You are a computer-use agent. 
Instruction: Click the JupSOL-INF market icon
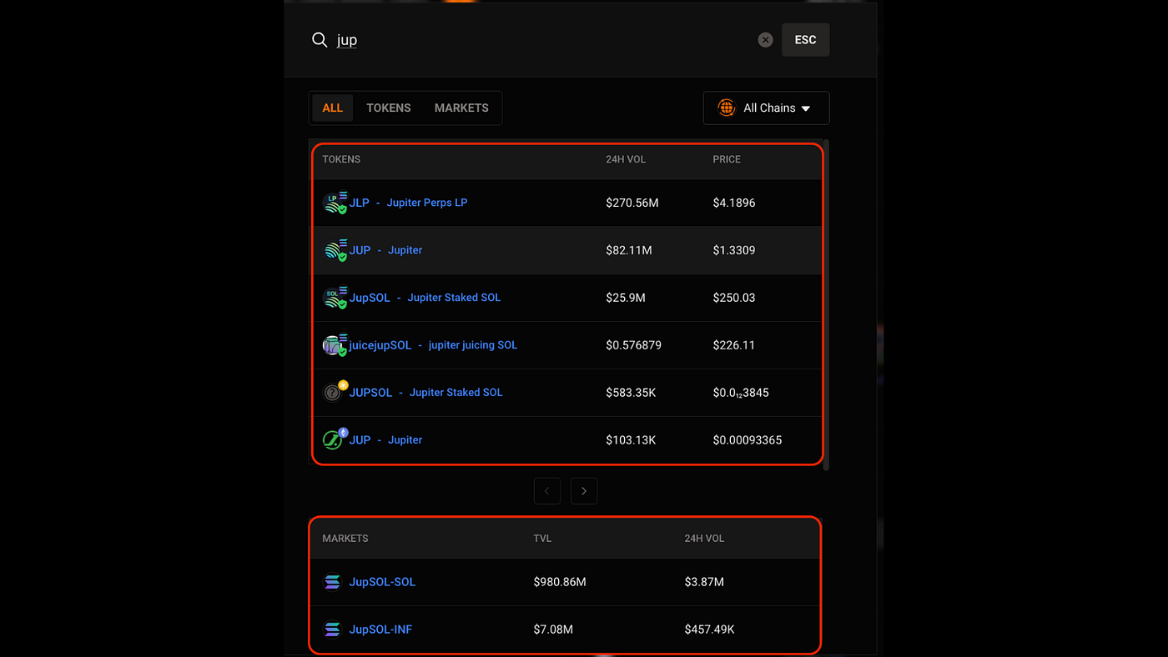tap(332, 629)
